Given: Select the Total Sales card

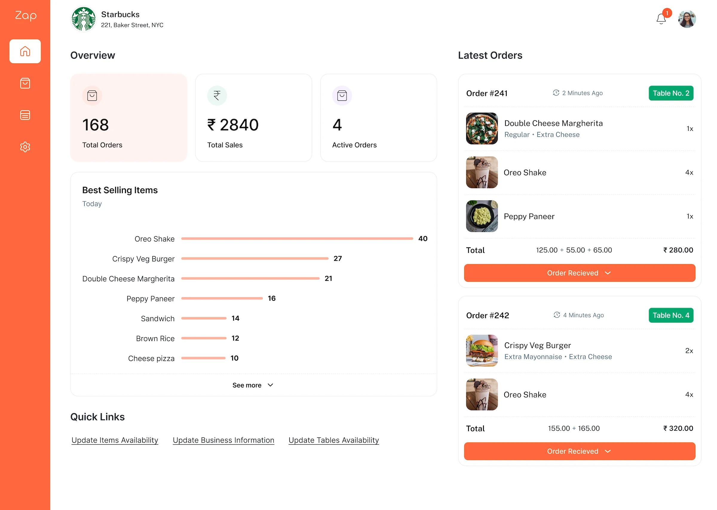Looking at the screenshot, I should tap(254, 118).
